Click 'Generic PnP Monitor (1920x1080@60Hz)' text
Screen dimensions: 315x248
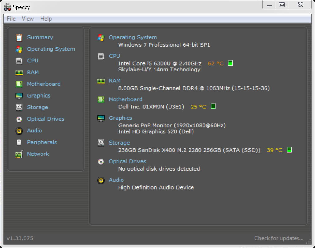coord(172,126)
